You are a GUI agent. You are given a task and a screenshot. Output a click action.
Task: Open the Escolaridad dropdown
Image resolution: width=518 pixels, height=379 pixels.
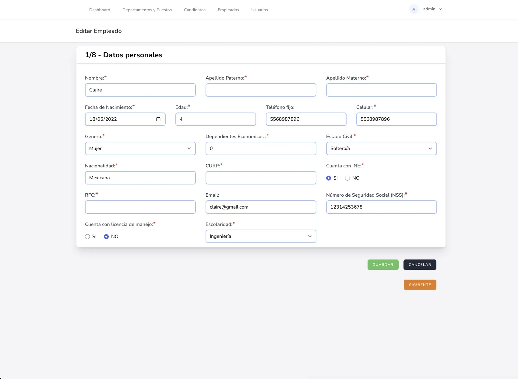point(261,236)
